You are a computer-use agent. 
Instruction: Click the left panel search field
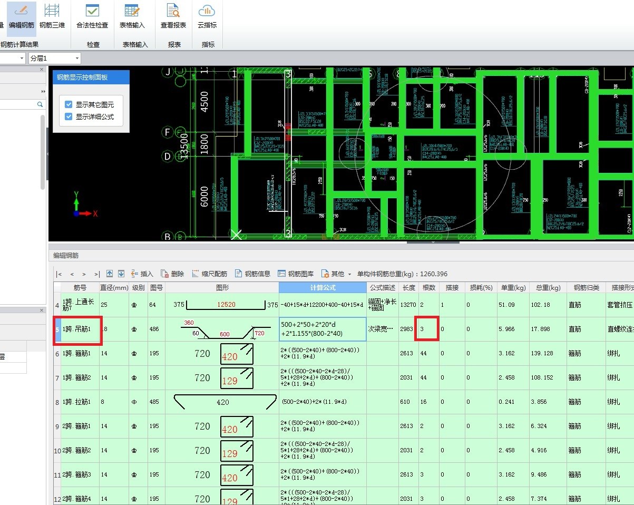click(18, 105)
